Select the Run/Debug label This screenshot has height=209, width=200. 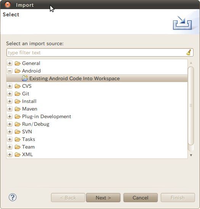click(x=35, y=124)
